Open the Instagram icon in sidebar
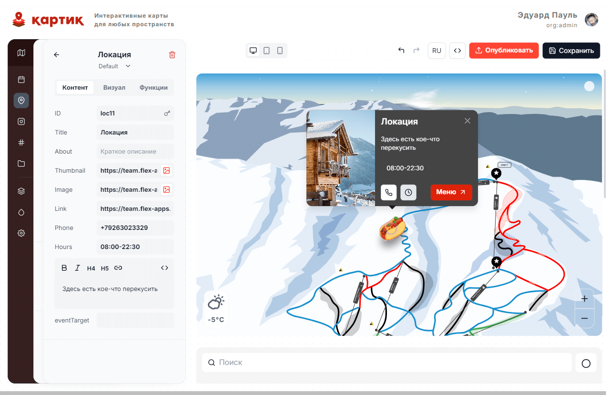 (x=21, y=122)
